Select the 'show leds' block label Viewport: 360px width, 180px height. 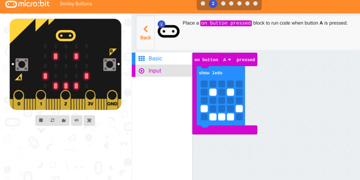tap(211, 73)
